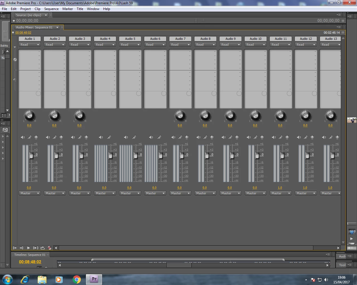Open Master output dropdown for Audio 8

tap(206, 193)
